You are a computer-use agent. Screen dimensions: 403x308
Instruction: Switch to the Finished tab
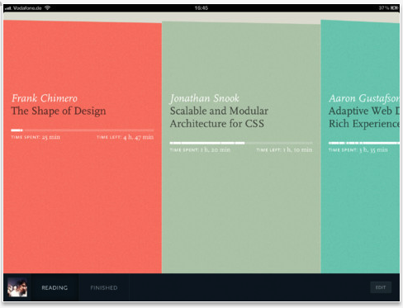click(x=104, y=287)
